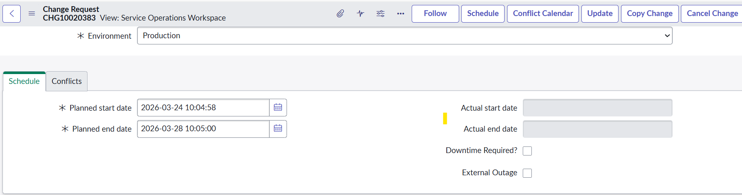Switch to the Conflicts tab
The image size is (742, 195).
pyautogui.click(x=66, y=81)
